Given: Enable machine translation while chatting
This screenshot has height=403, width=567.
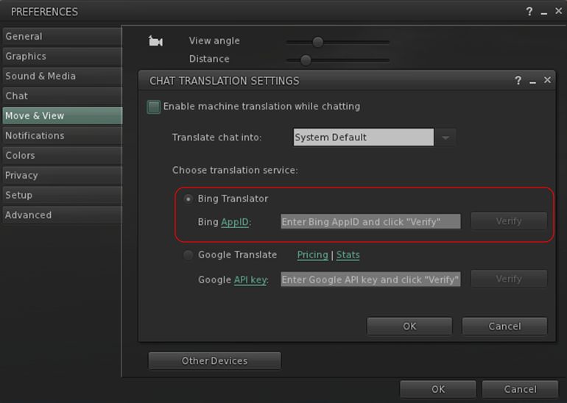Looking at the screenshot, I should click(154, 107).
